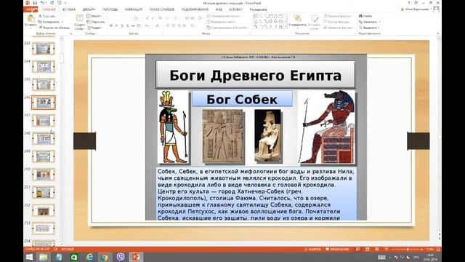Open the ВИД ribbon tab
This screenshot has height=262, width=465.
[x=219, y=9]
